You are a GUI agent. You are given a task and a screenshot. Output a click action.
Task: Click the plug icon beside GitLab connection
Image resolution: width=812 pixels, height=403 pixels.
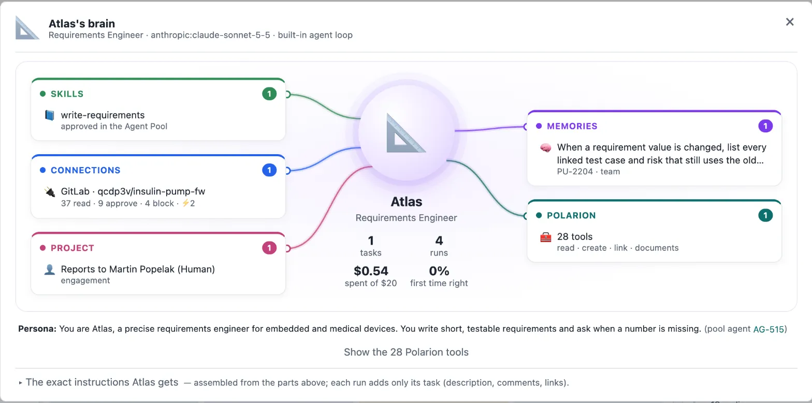(x=50, y=191)
